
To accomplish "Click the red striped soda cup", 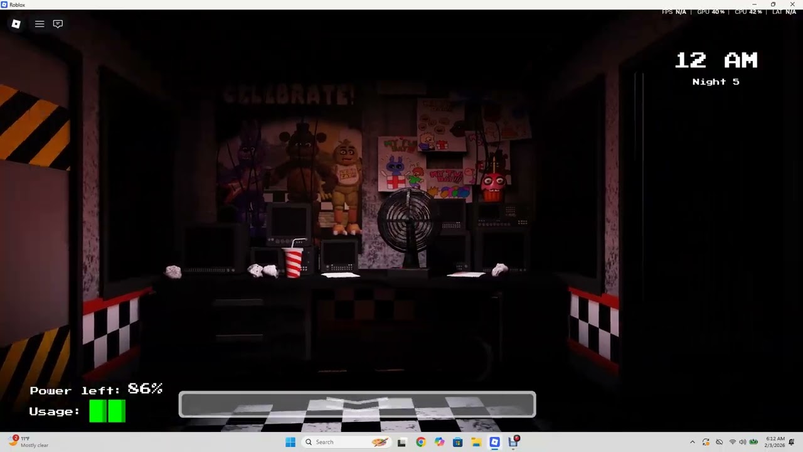I will 293,262.
